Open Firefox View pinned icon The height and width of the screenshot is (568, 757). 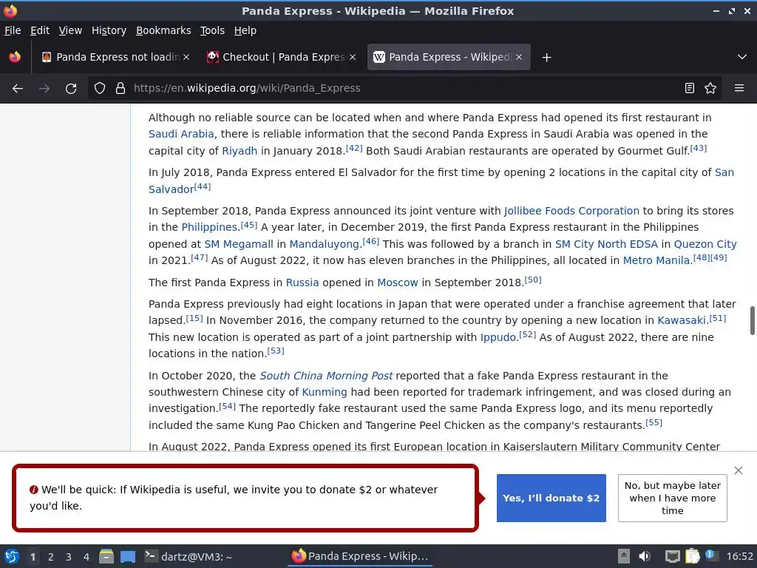point(15,57)
